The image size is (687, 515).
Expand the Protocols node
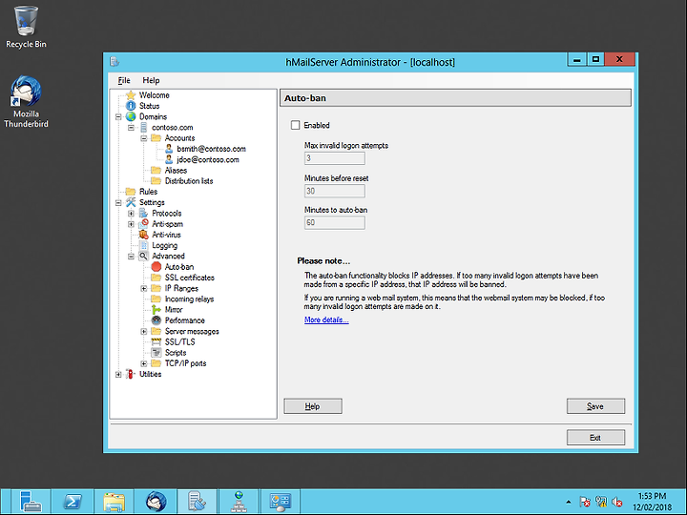point(131,214)
